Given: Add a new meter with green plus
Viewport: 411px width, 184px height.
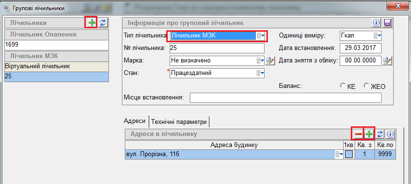Looking at the screenshot, I should pyautogui.click(x=92, y=23).
